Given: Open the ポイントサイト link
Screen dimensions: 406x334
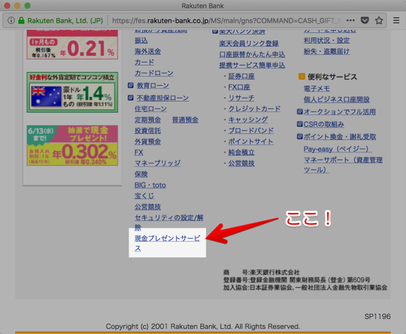Looking at the screenshot, I should click(251, 142).
